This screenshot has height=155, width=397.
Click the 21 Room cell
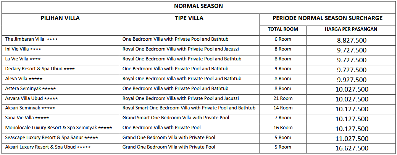pos(283,98)
